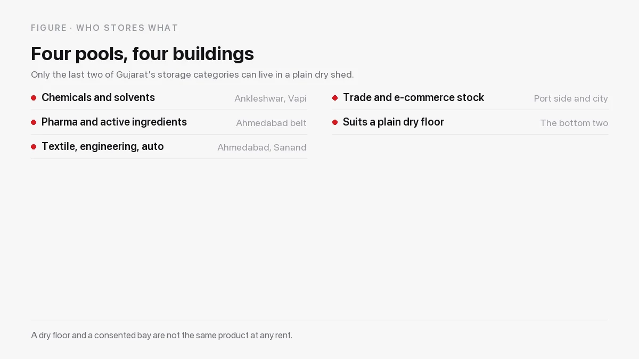639x359 pixels.
Task: Select the footer note about consented bay
Action: point(161,335)
